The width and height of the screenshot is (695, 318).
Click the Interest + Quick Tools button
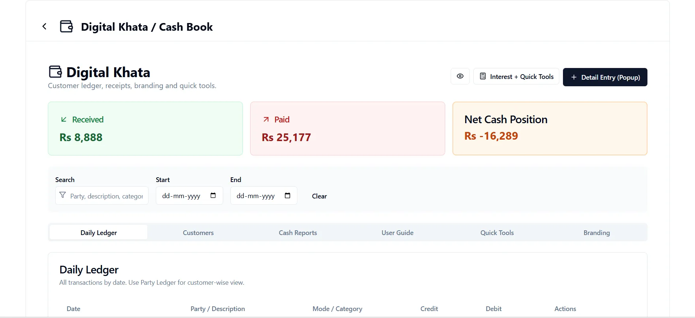516,76
